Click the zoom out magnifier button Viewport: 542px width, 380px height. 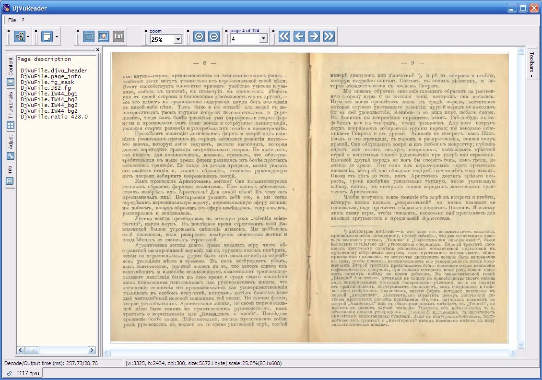click(x=214, y=36)
